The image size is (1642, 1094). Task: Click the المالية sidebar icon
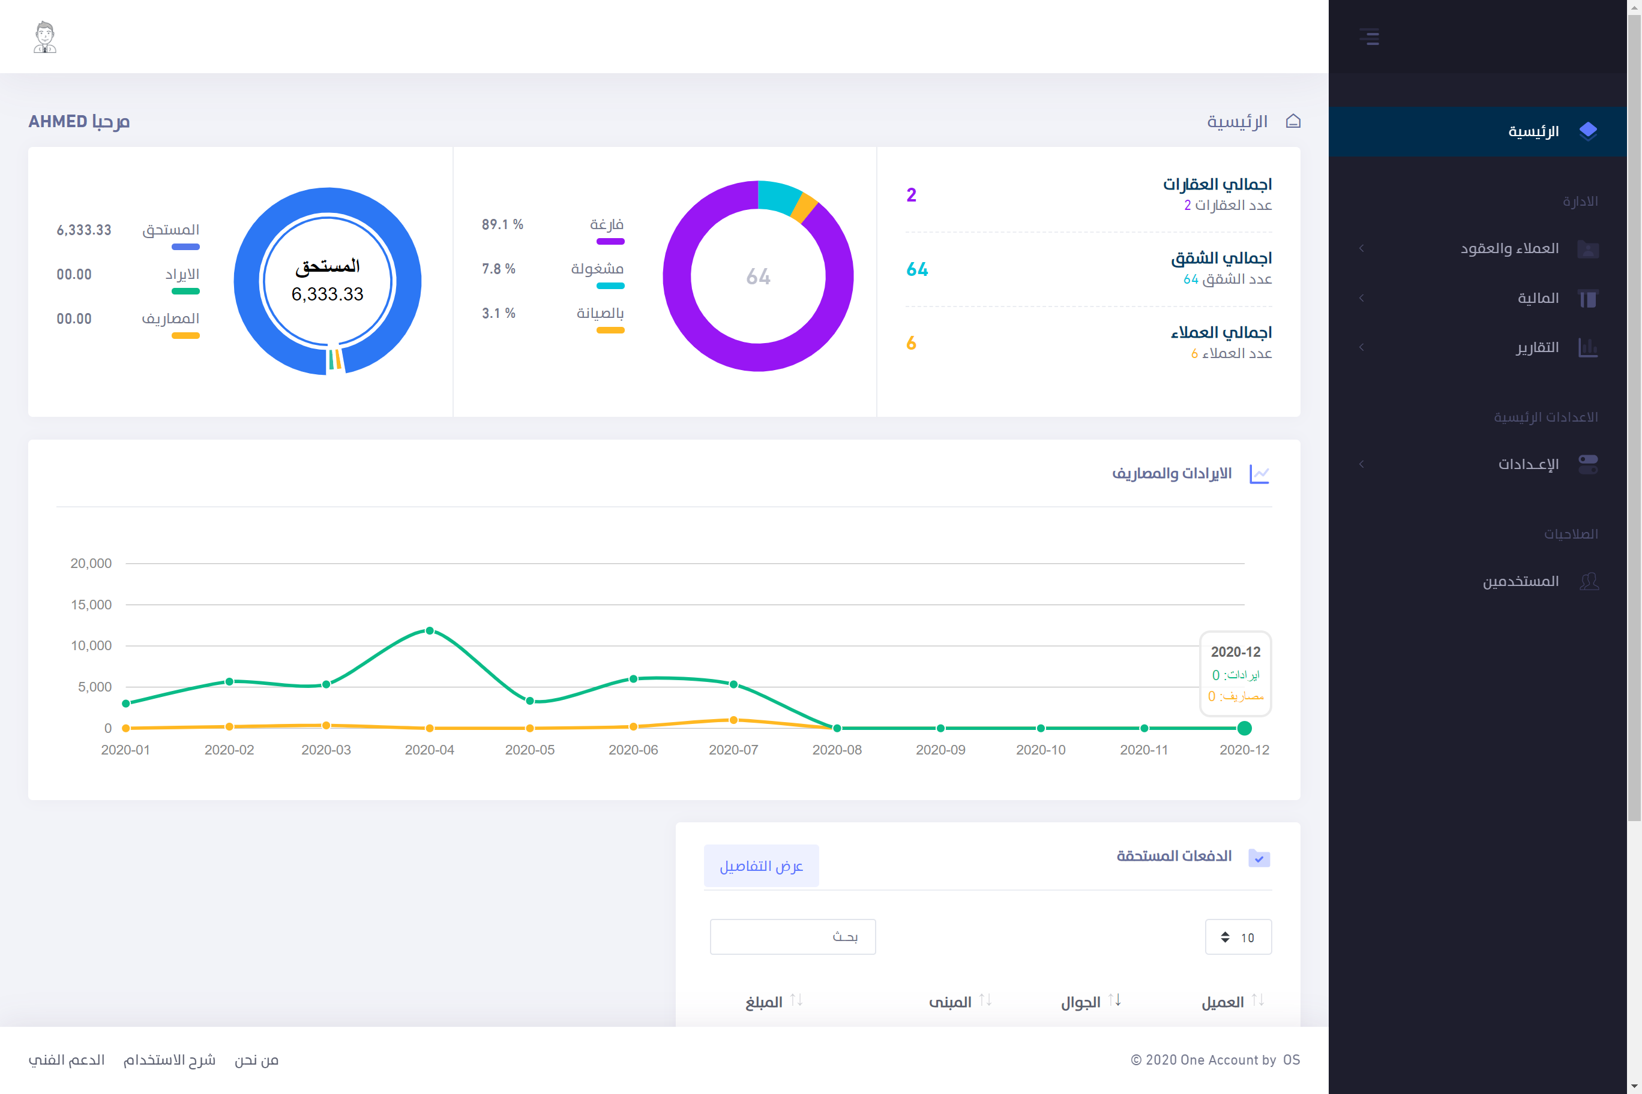[1587, 299]
